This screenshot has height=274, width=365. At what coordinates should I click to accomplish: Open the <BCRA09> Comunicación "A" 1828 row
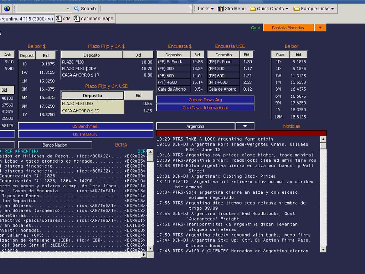73,176
